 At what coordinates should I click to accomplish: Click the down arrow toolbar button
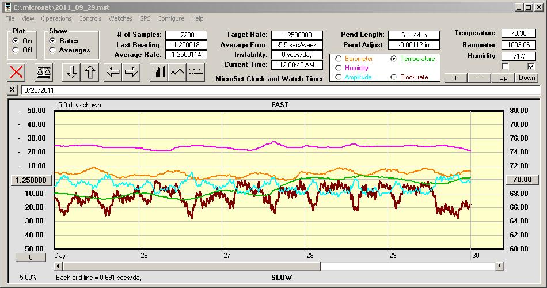71,72
